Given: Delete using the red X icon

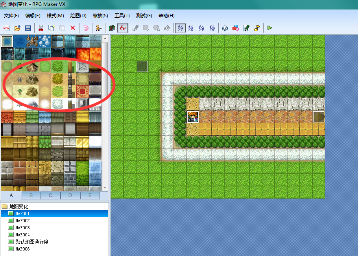Looking at the screenshot, I should tap(73, 28).
